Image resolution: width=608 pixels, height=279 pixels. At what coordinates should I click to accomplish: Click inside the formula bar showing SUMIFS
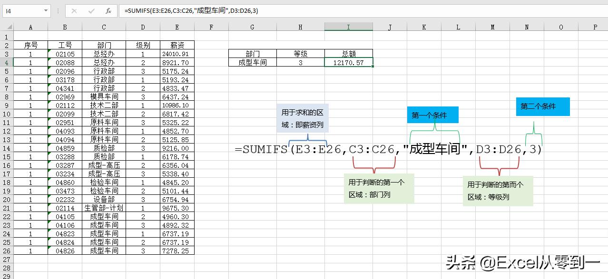tap(190, 10)
